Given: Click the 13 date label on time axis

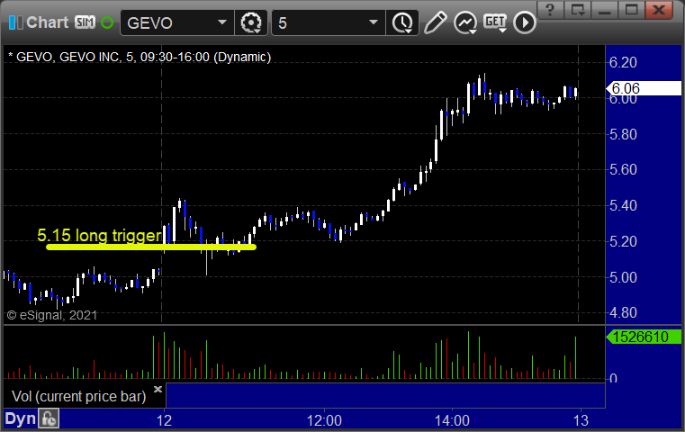Looking at the screenshot, I should [x=581, y=420].
